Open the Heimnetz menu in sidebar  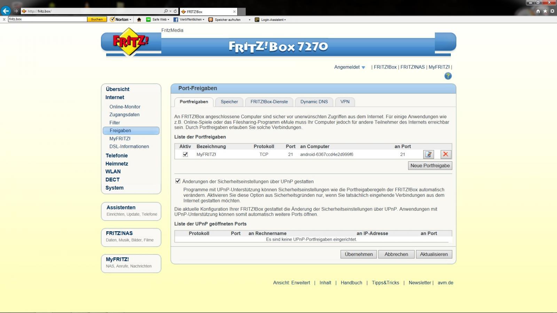[x=117, y=164]
